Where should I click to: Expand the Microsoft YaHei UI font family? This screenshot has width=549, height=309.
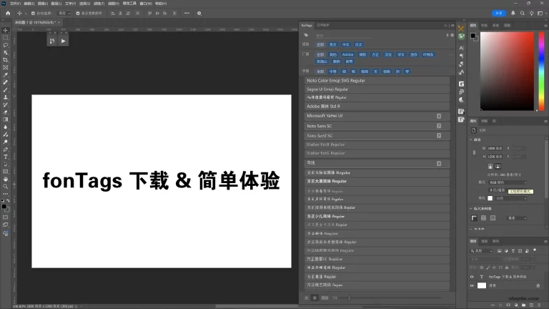[438, 115]
